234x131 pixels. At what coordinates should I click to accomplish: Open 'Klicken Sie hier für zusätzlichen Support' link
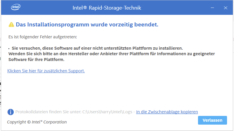point(46,71)
